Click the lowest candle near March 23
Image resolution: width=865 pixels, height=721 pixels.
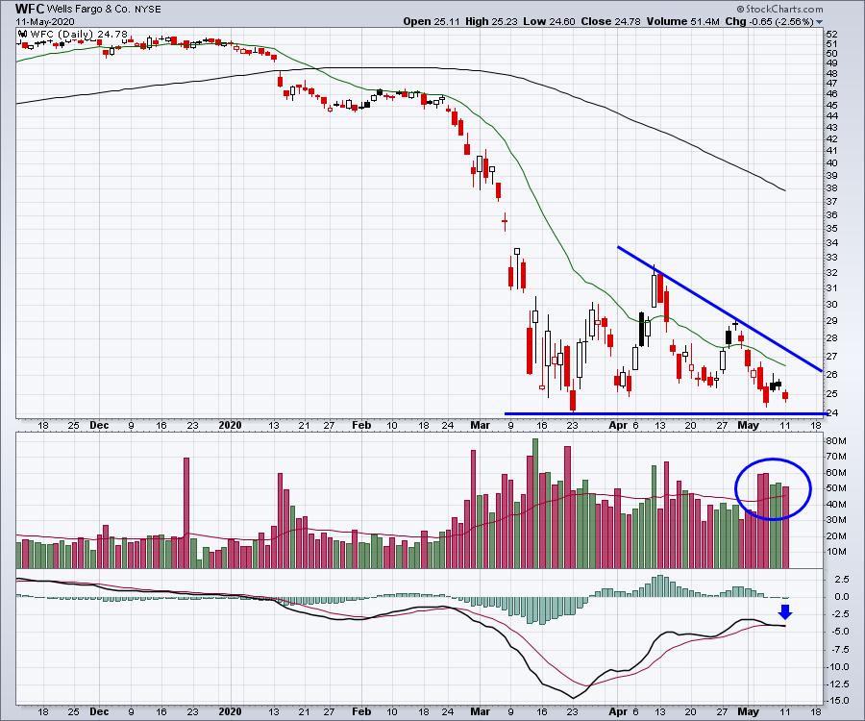[572, 398]
